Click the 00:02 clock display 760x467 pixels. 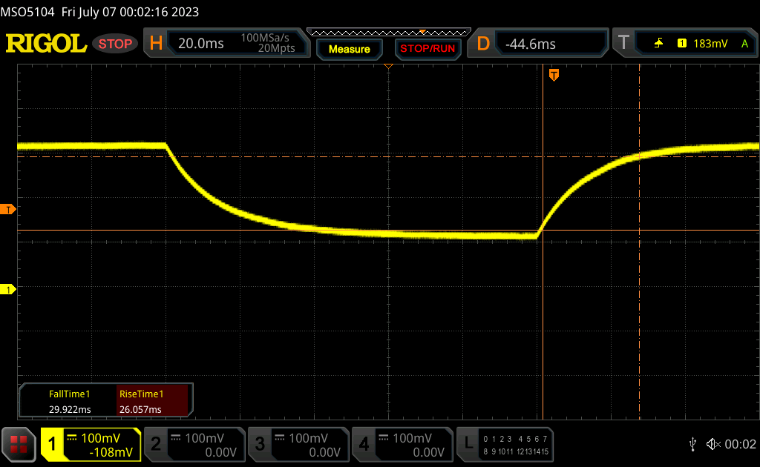(x=740, y=444)
